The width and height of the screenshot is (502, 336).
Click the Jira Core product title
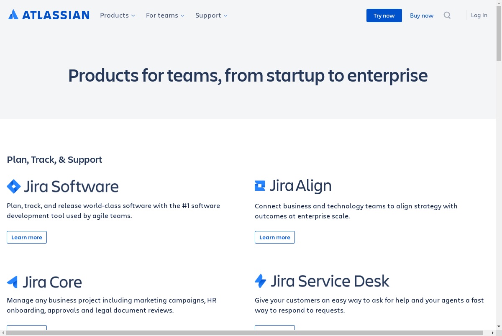click(x=52, y=282)
